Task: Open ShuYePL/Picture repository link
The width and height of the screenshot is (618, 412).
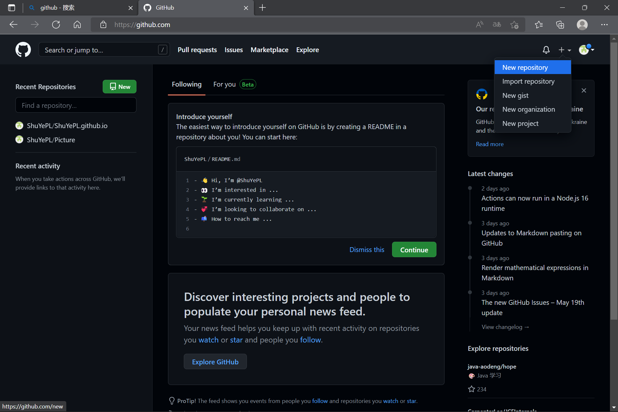Action: point(51,140)
